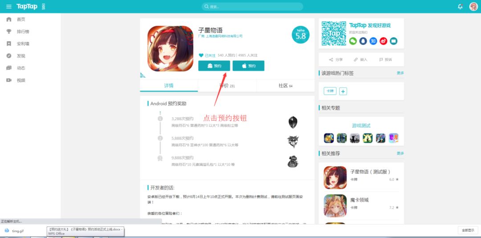Click the search box at the top
Image resolution: width=481 pixels, height=238 pixels.
(253, 6)
